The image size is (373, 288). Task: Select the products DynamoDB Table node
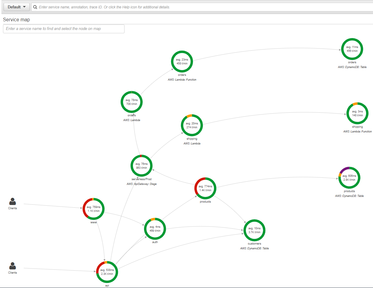coord(349,178)
